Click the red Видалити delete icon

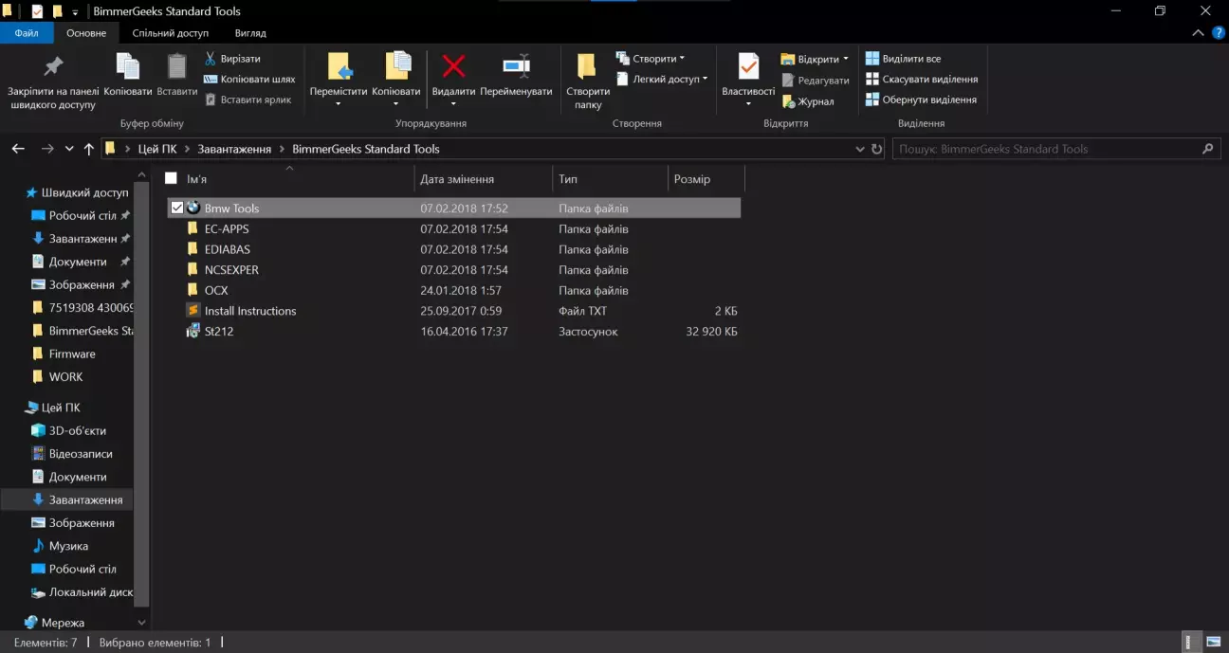pos(453,66)
